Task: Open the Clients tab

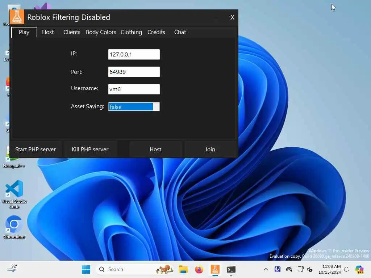Action: pyautogui.click(x=72, y=32)
